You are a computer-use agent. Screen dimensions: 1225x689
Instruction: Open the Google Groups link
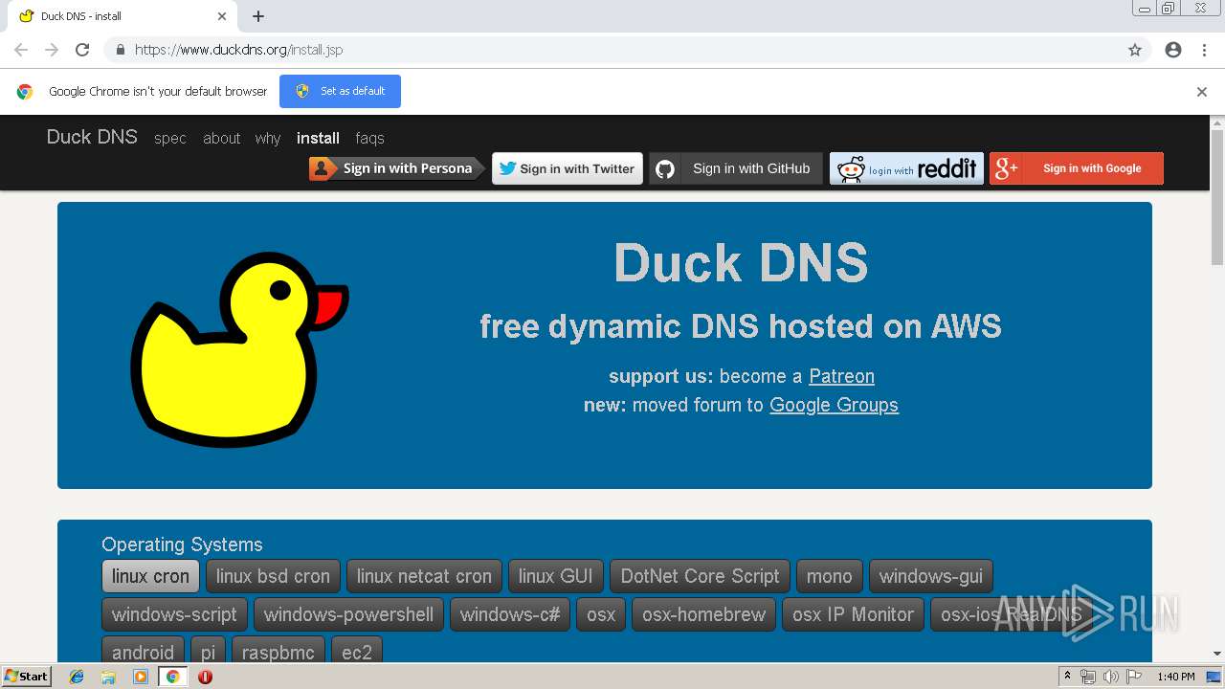[x=834, y=405]
